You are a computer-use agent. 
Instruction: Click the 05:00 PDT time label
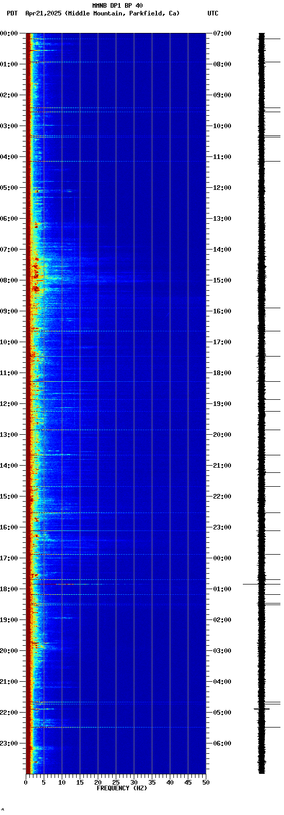9,188
